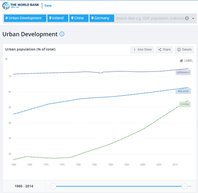Click the left handle of the year range slider
198x193 pixels.
(53, 186)
